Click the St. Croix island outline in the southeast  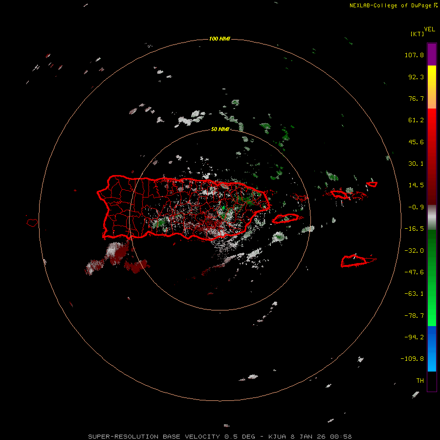click(x=354, y=261)
